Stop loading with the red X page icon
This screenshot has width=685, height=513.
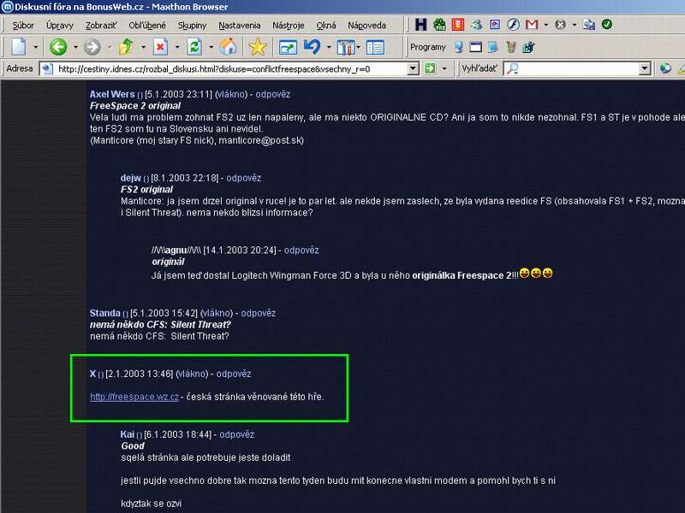point(160,47)
